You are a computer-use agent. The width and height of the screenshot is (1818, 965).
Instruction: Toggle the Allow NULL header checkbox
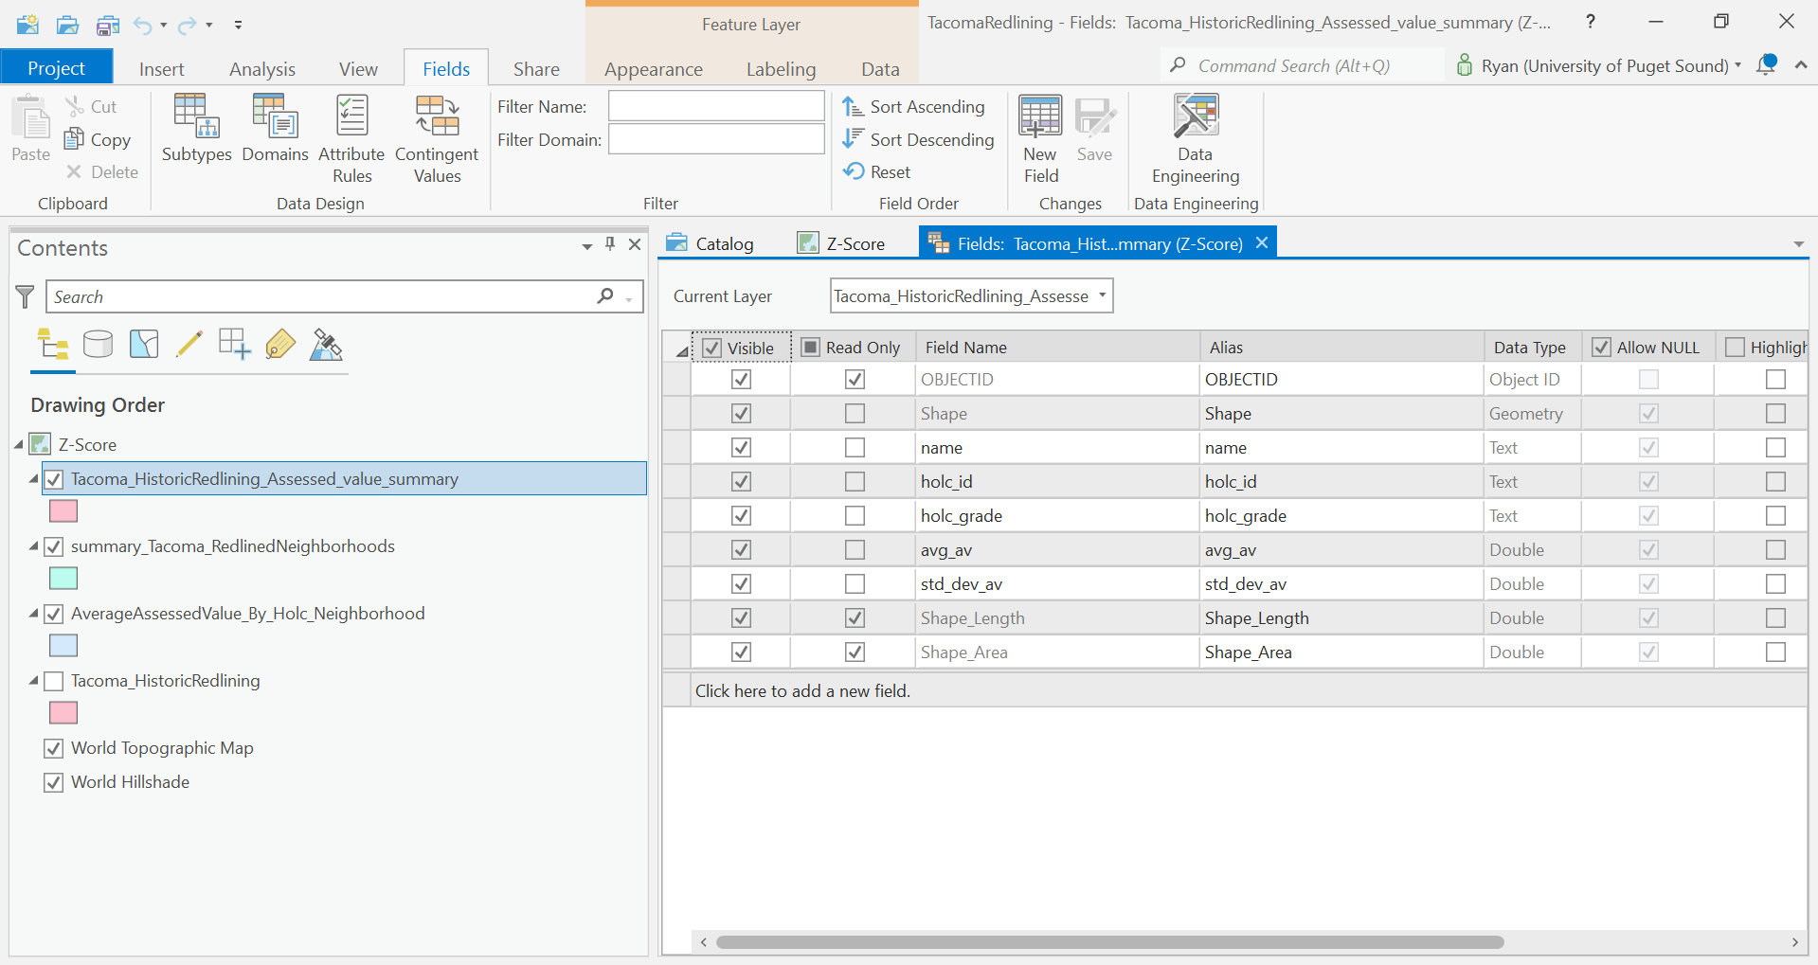pyautogui.click(x=1601, y=348)
